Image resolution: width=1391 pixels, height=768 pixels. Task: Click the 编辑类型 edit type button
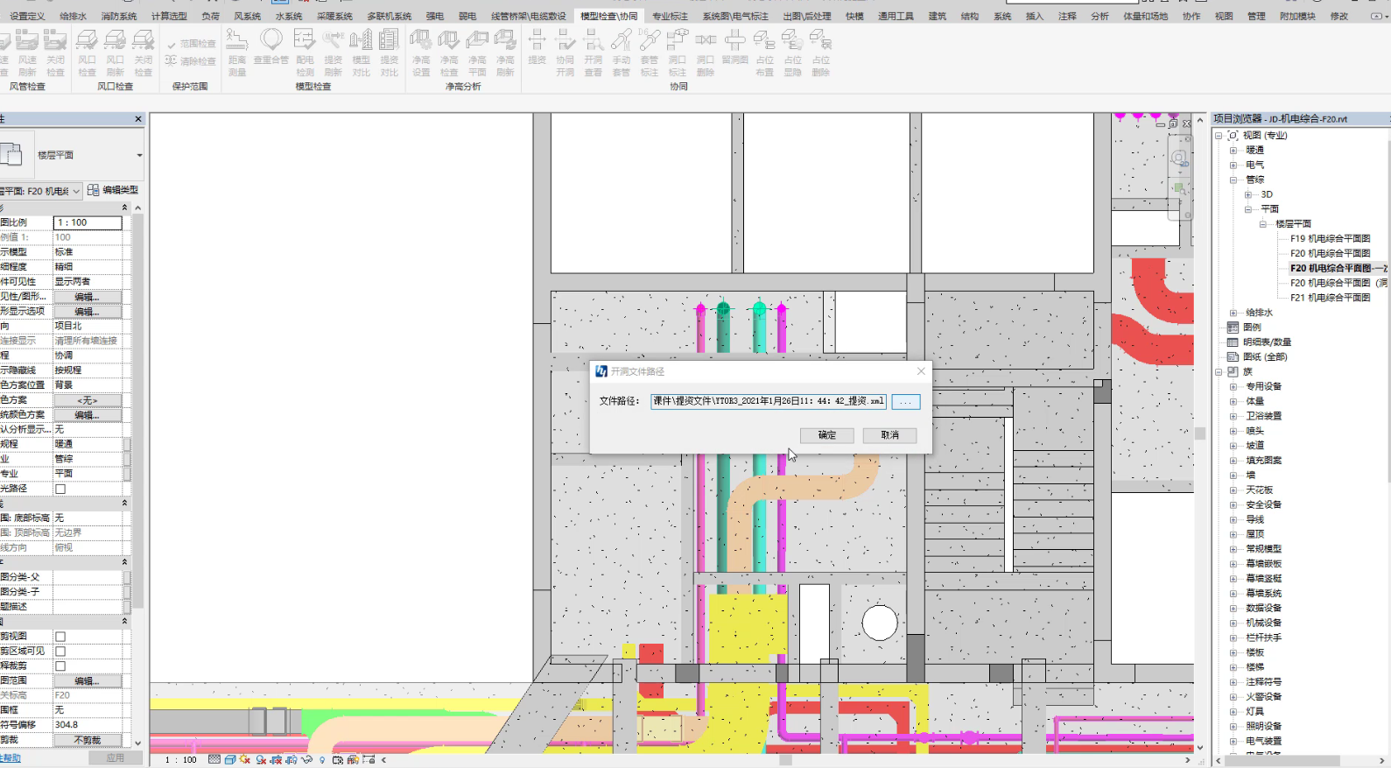tap(113, 190)
